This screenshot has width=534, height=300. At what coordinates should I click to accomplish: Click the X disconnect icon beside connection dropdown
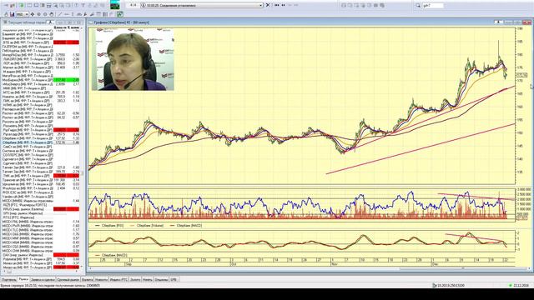(x=268, y=5)
